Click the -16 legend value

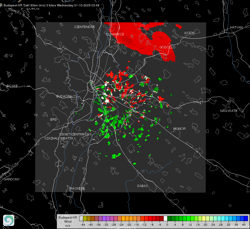click(x=136, y=225)
